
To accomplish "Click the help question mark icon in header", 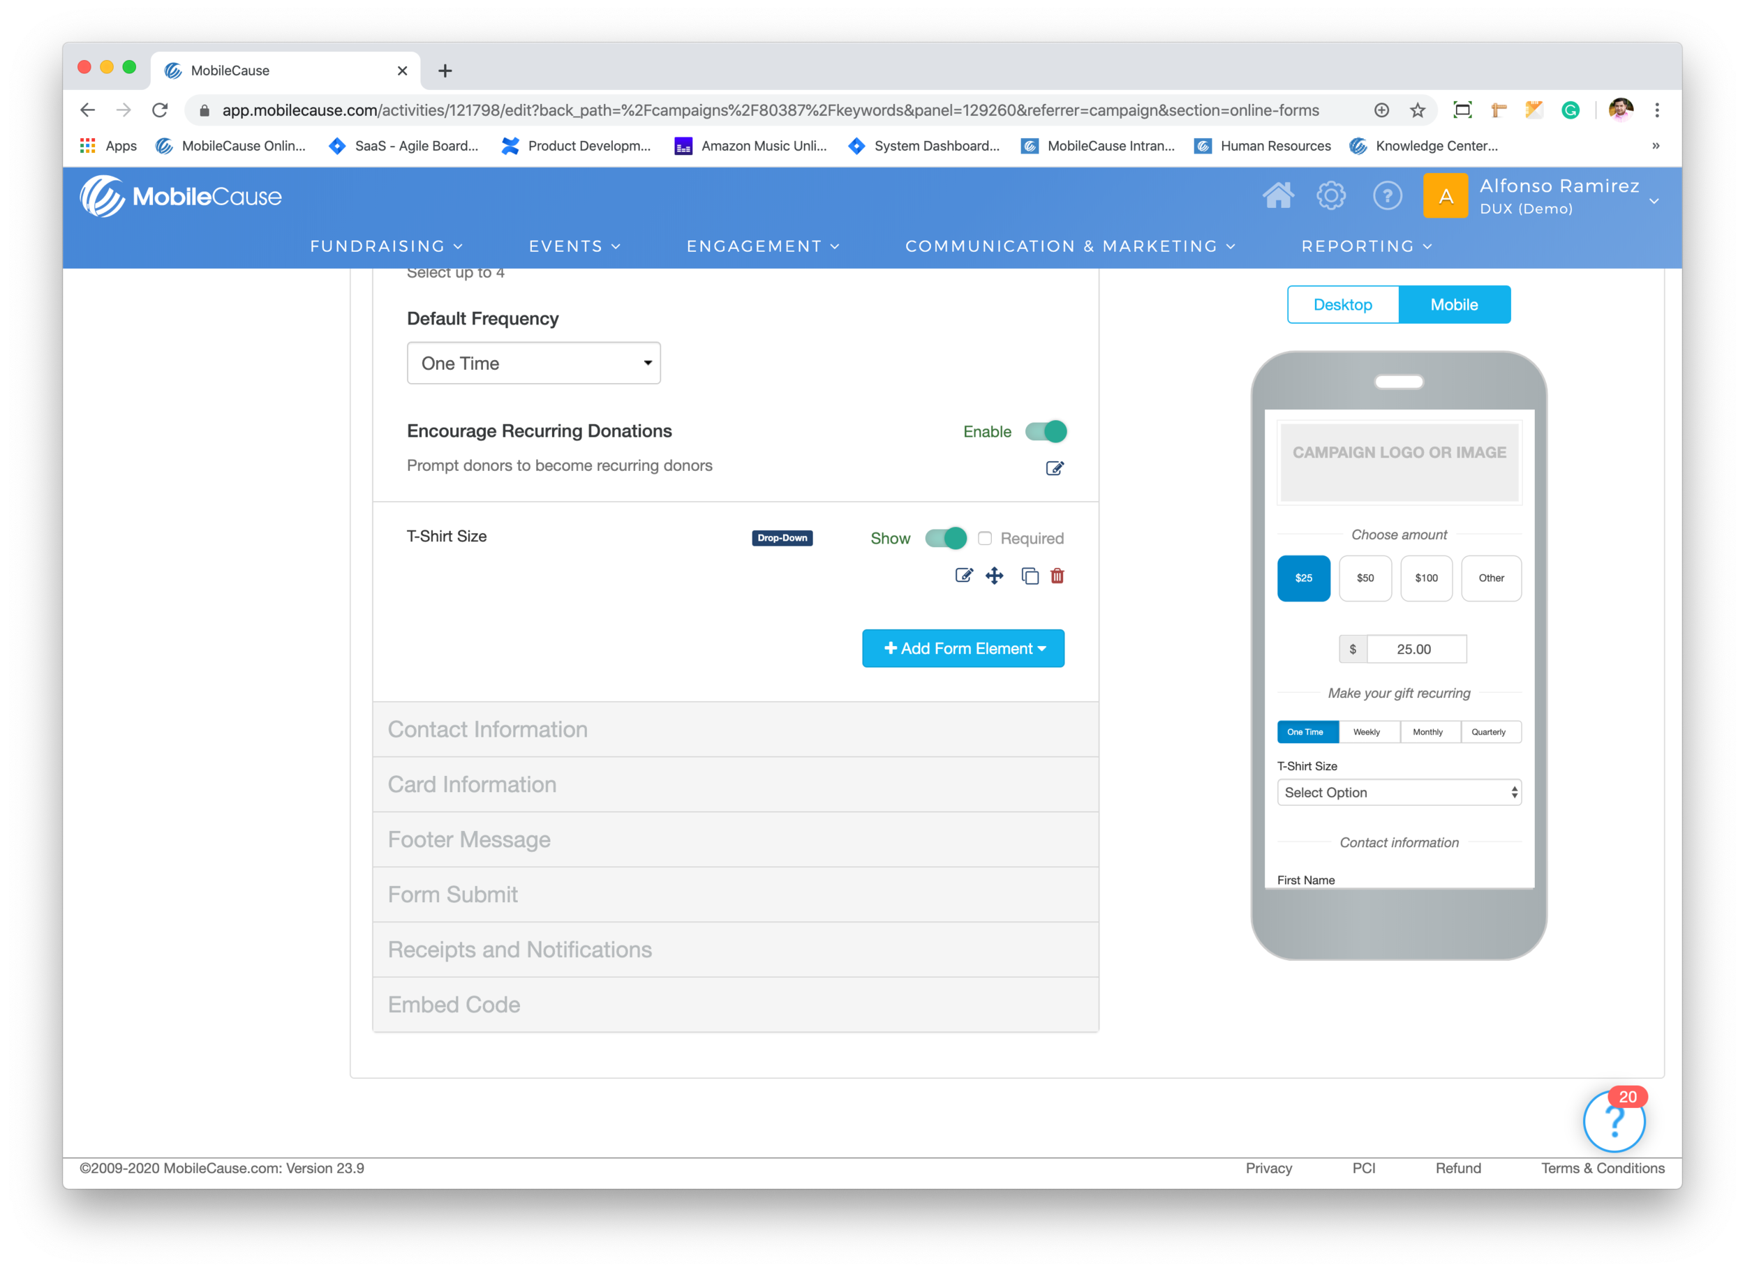I will pyautogui.click(x=1387, y=195).
